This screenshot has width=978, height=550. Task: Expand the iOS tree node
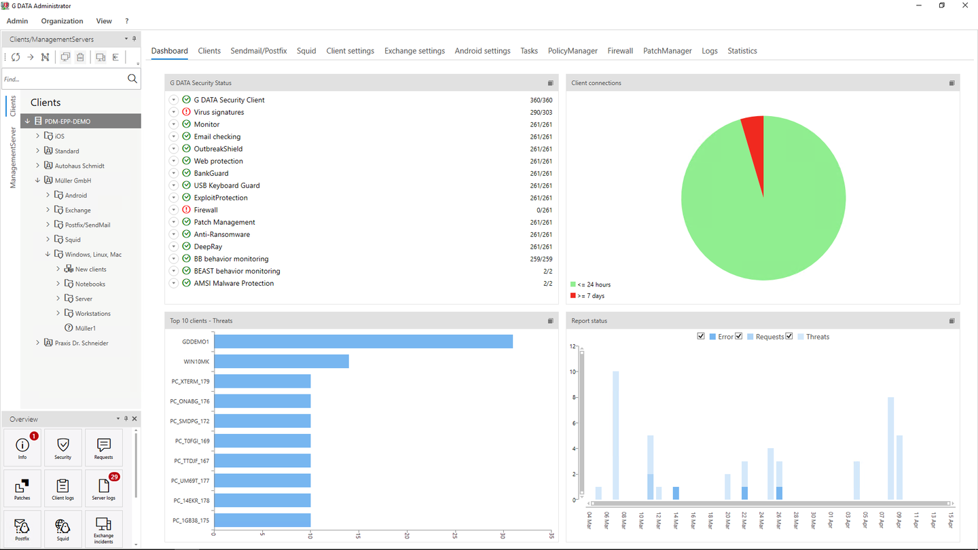(x=38, y=136)
